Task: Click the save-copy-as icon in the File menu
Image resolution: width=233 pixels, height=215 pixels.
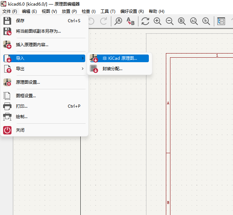Action: [7, 31]
